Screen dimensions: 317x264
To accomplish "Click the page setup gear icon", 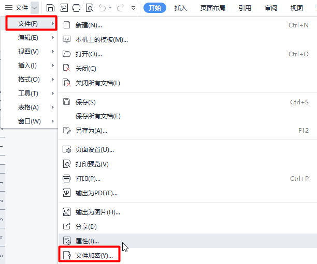I will coord(67,149).
